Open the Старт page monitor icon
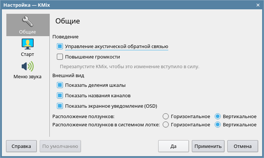264x158 pixels. pyautogui.click(x=27, y=44)
